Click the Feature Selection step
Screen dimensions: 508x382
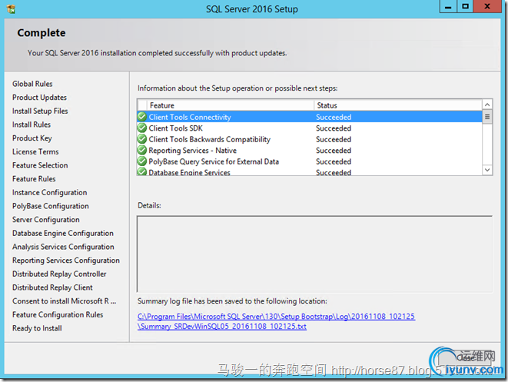pyautogui.click(x=40, y=165)
